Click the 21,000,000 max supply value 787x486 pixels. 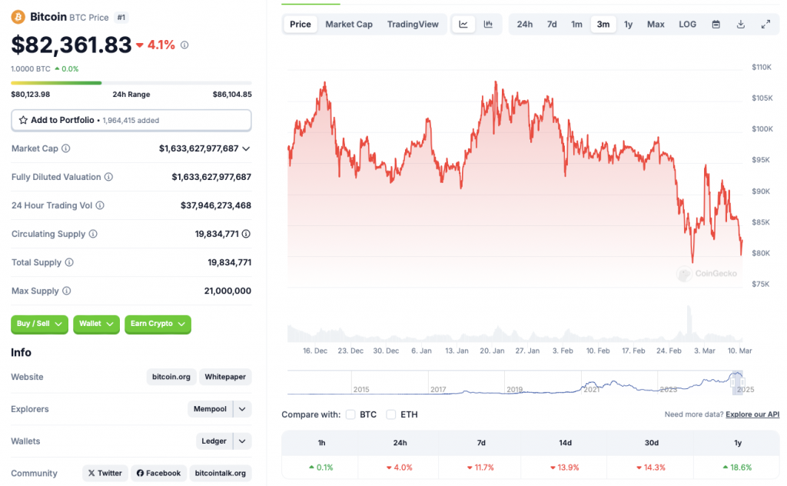coord(227,291)
